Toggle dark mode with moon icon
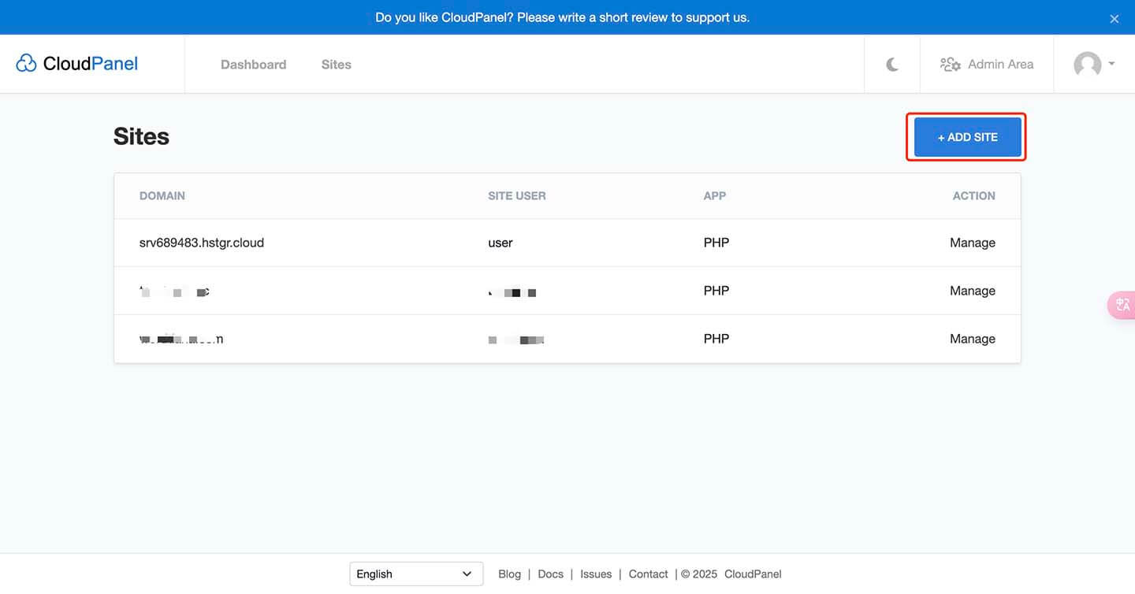The height and width of the screenshot is (594, 1135). click(892, 65)
